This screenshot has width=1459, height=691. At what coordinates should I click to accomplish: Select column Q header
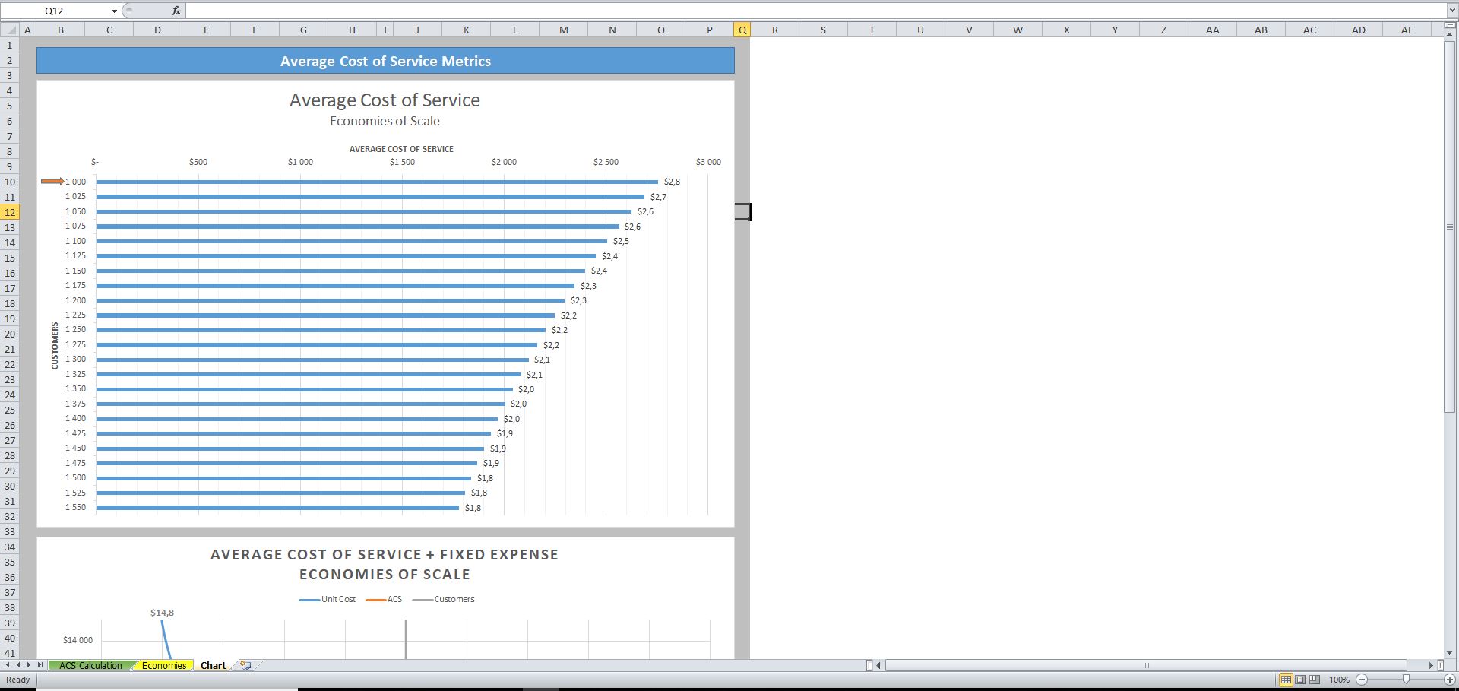coord(741,30)
